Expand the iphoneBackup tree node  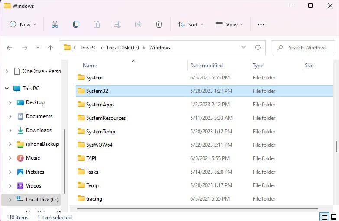(10, 144)
